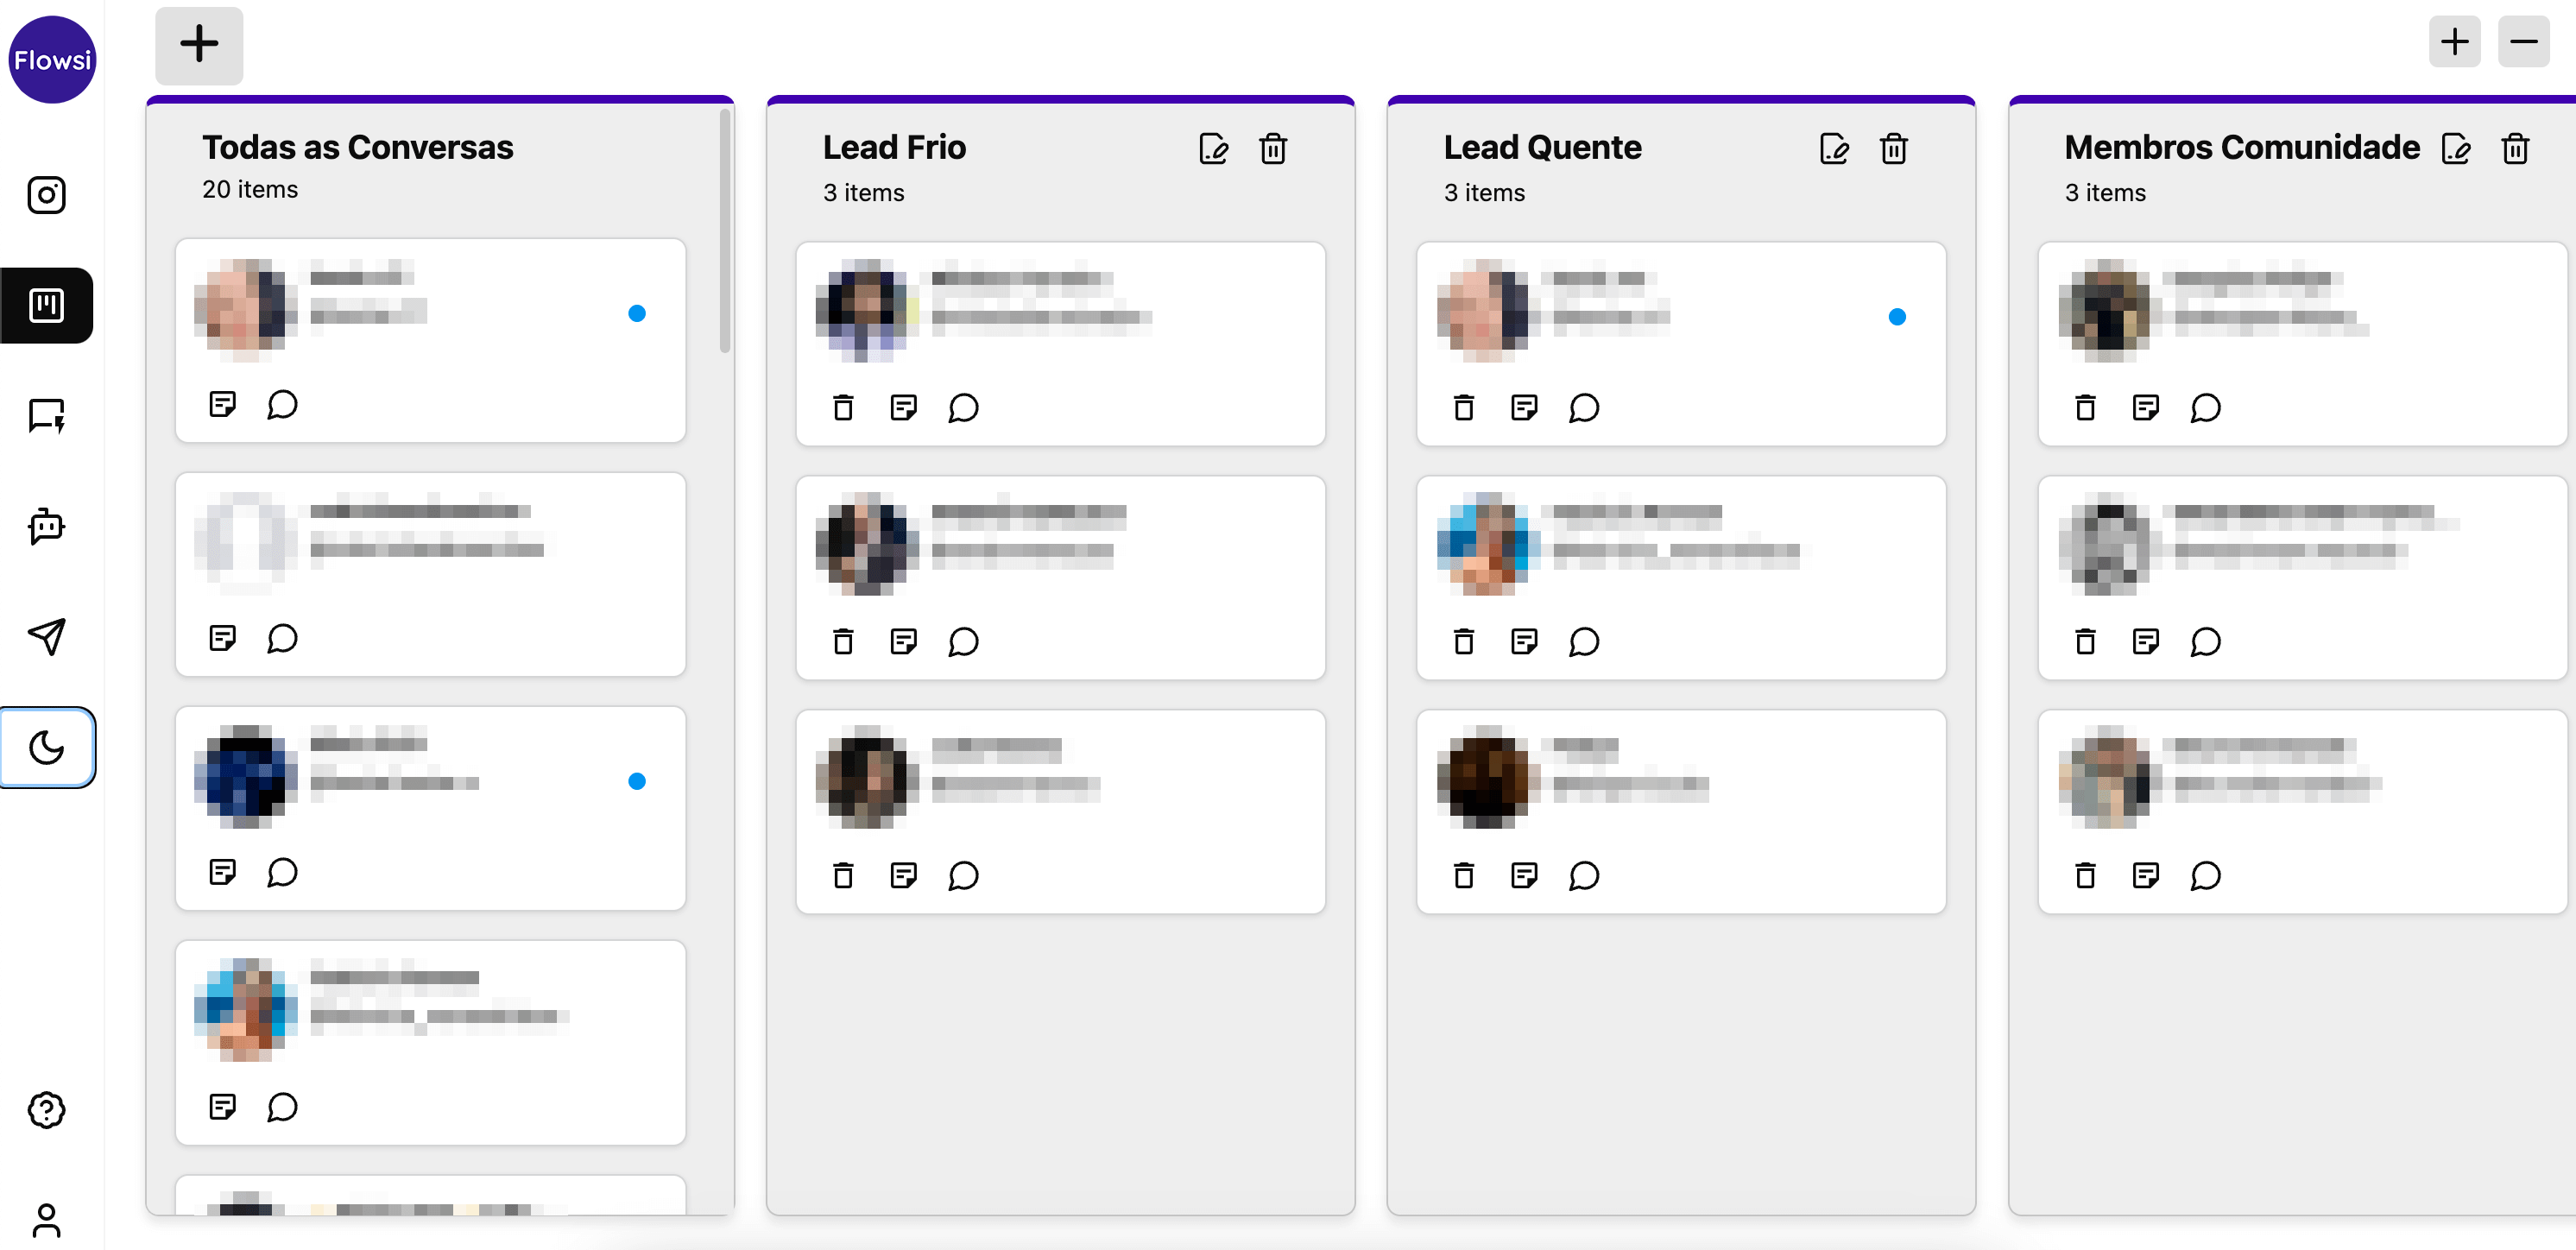This screenshot has width=2576, height=1250.
Task: Edit the Lead Quente column name
Action: pos(1834,149)
